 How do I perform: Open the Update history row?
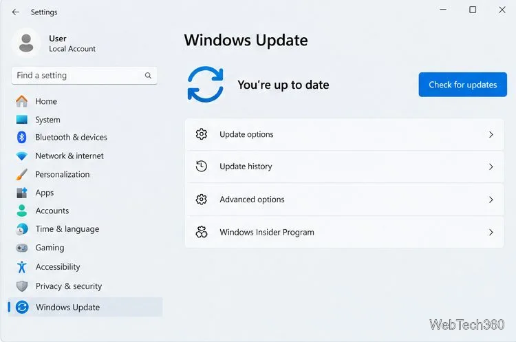click(x=344, y=167)
